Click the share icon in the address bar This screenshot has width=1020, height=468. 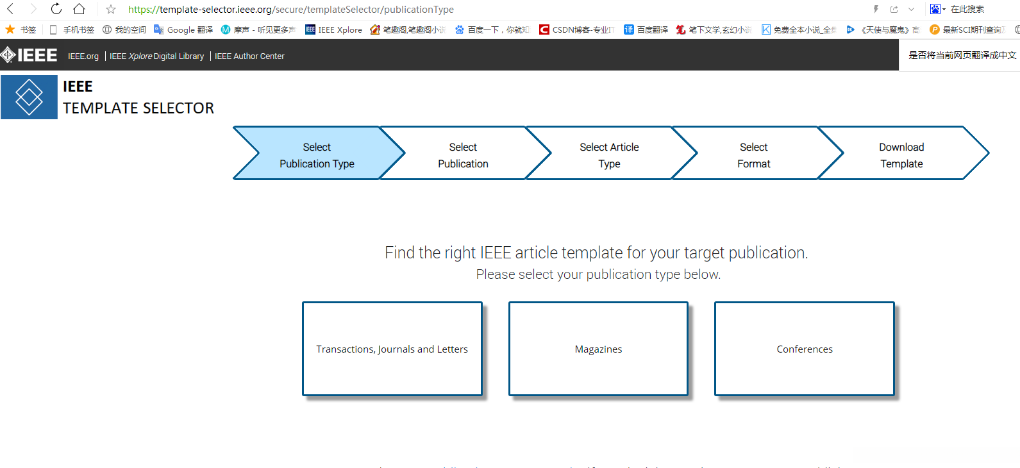point(894,9)
